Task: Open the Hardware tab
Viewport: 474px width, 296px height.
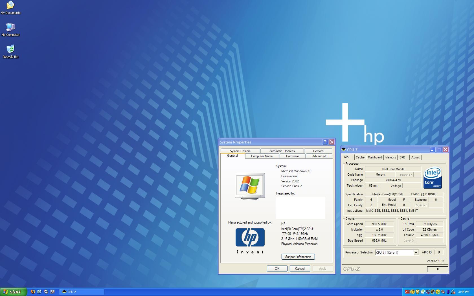Action: [x=292, y=156]
